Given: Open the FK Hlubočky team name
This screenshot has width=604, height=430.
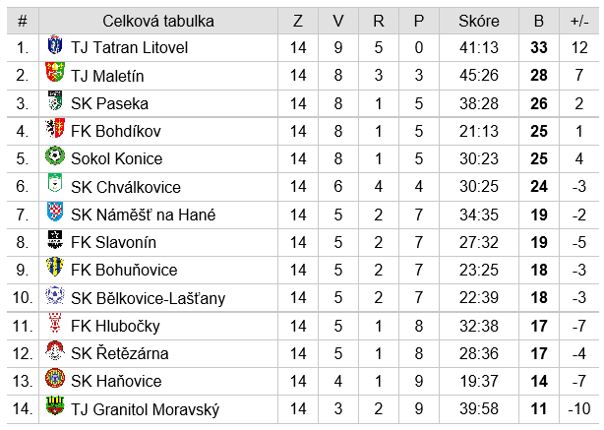Looking at the screenshot, I should 115,326.
